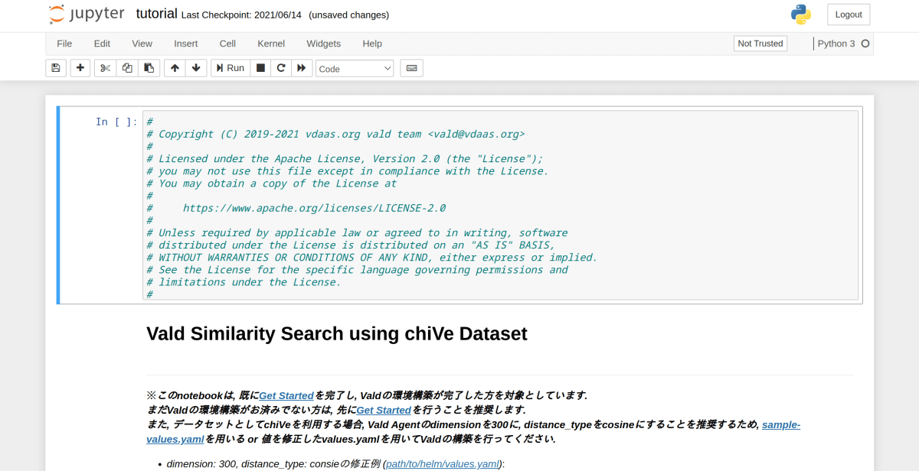Rename the notebook title tutorial
919x471 pixels.
[x=156, y=14]
